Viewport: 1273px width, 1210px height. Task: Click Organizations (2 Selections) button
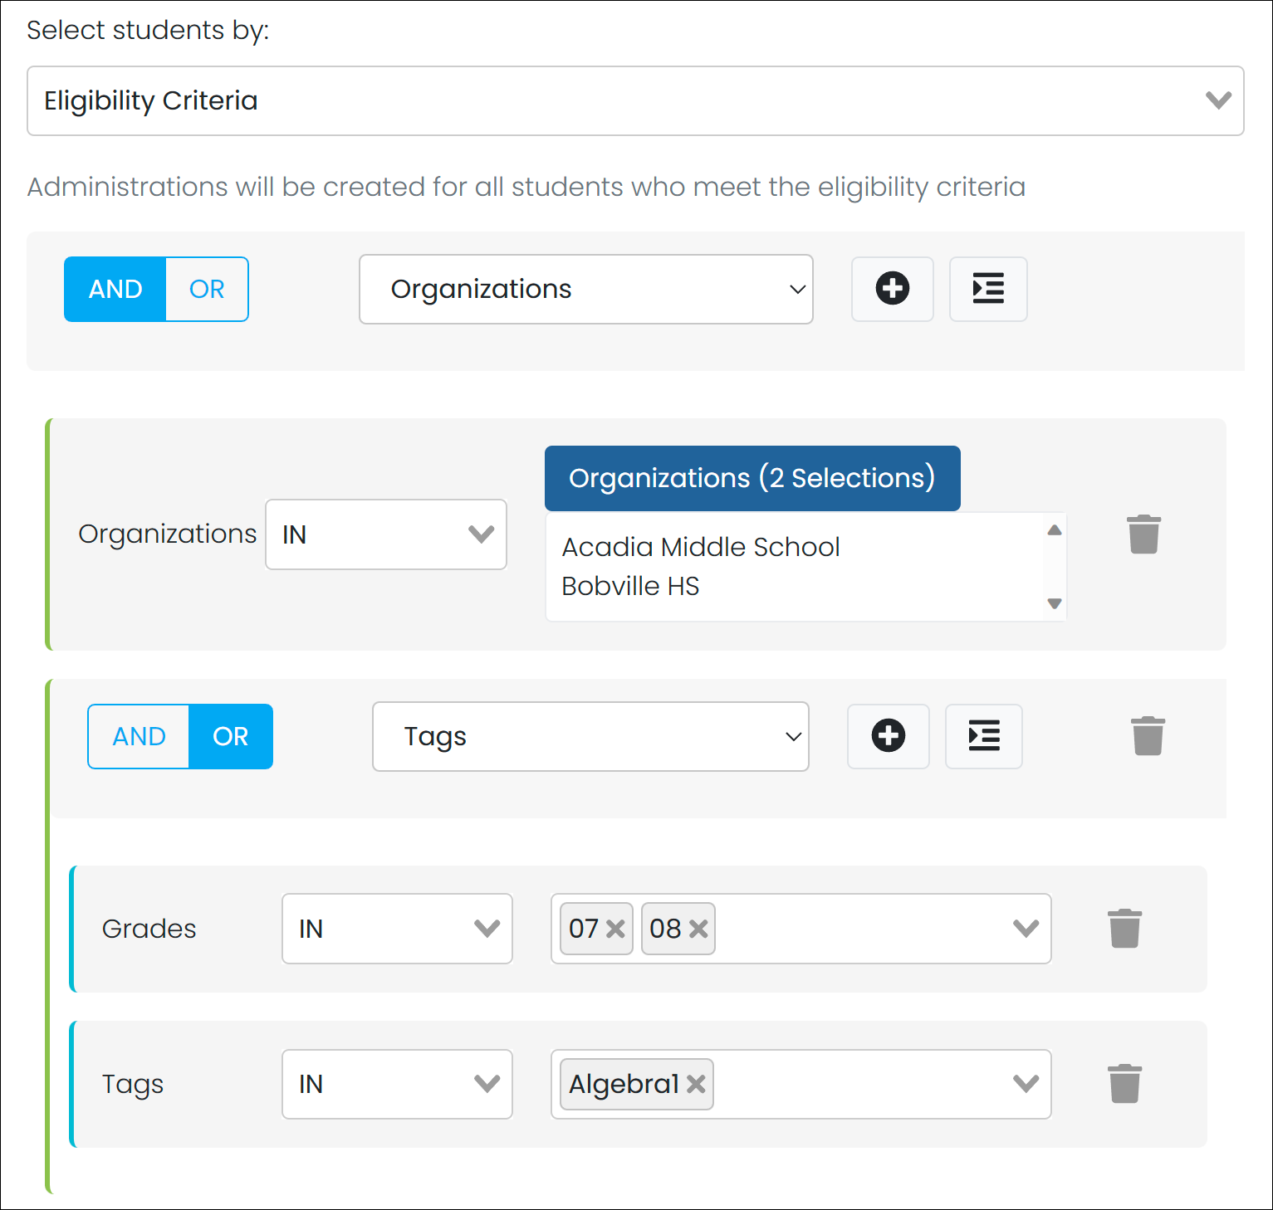752,478
